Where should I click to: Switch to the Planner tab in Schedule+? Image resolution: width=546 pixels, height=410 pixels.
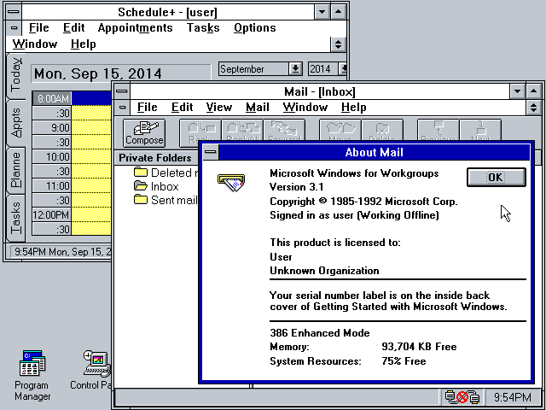tap(15, 170)
